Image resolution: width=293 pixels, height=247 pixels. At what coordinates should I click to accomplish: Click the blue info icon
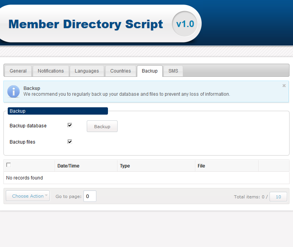[x=13, y=91]
